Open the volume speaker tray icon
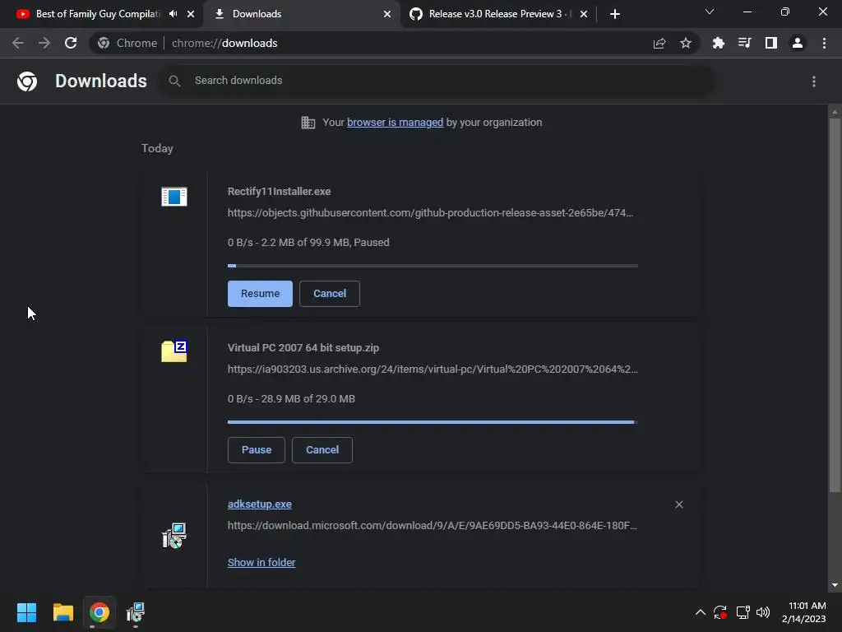This screenshot has width=842, height=632. [762, 612]
